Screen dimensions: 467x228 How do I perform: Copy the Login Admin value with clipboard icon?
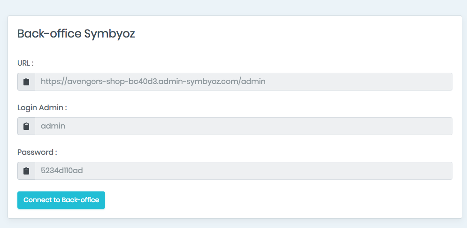pos(26,126)
